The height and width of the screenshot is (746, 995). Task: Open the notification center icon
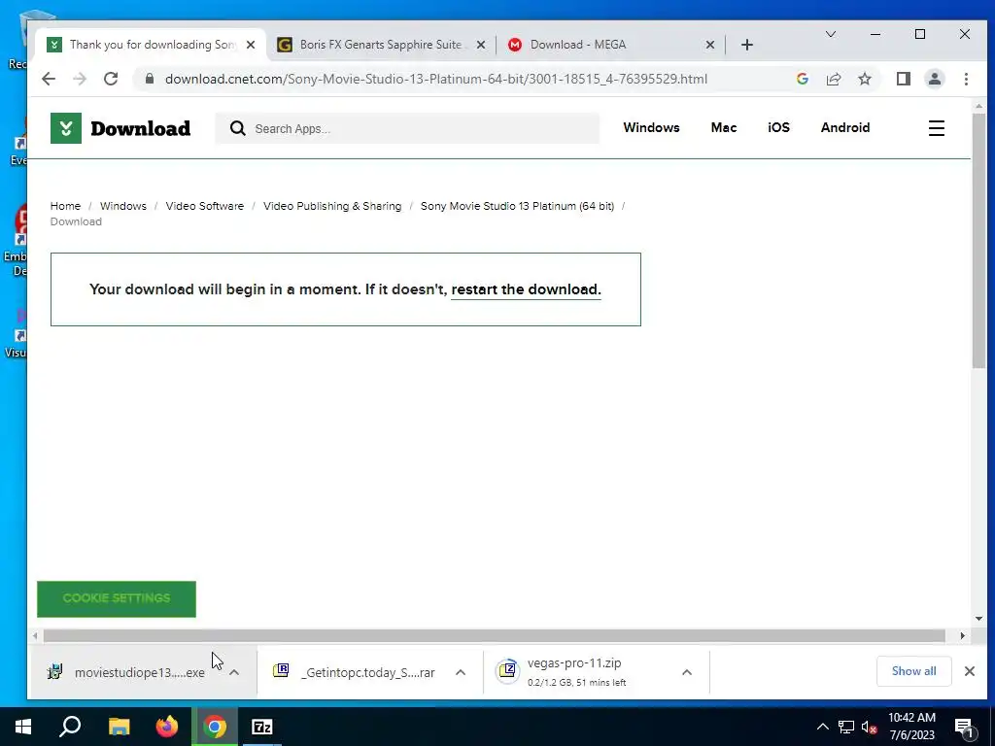click(x=964, y=729)
